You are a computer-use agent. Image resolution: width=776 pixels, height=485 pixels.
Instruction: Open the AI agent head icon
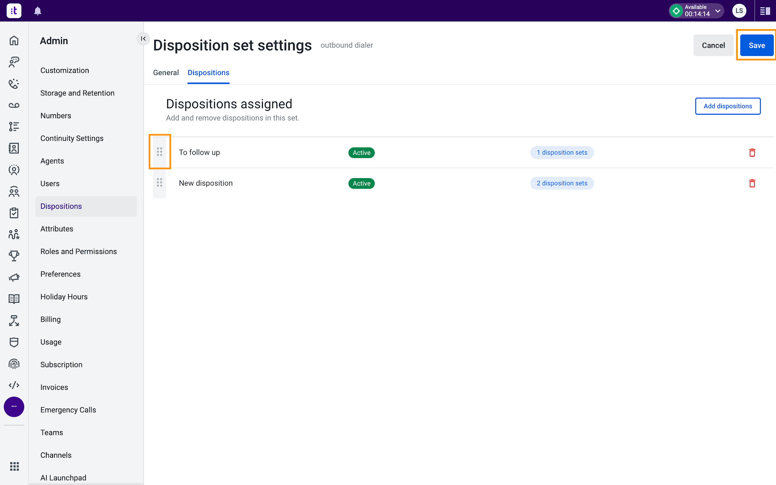click(x=14, y=62)
